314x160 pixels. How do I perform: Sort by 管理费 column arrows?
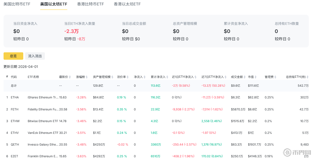[275, 77]
